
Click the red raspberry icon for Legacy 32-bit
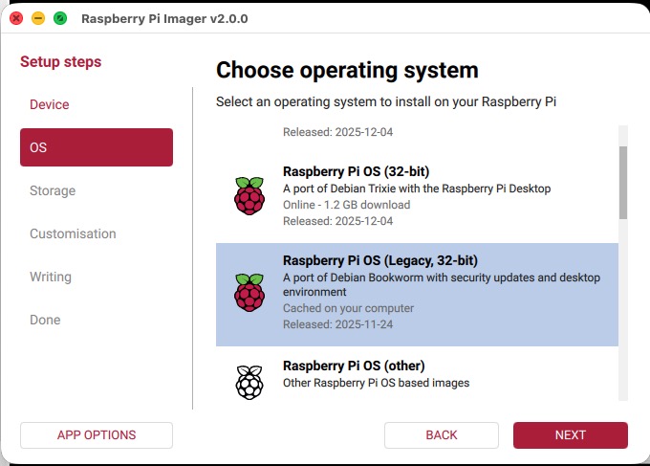click(249, 292)
